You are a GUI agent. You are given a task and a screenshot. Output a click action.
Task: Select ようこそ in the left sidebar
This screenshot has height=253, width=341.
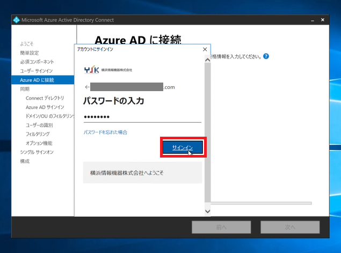coord(27,44)
